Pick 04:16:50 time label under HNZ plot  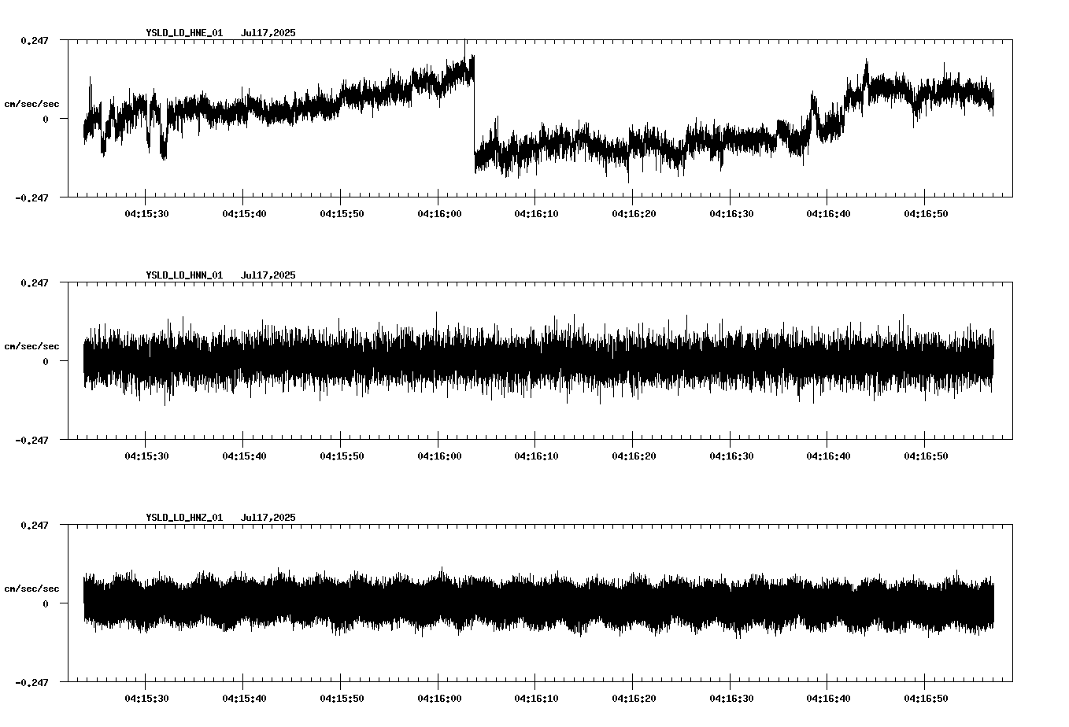point(926,699)
